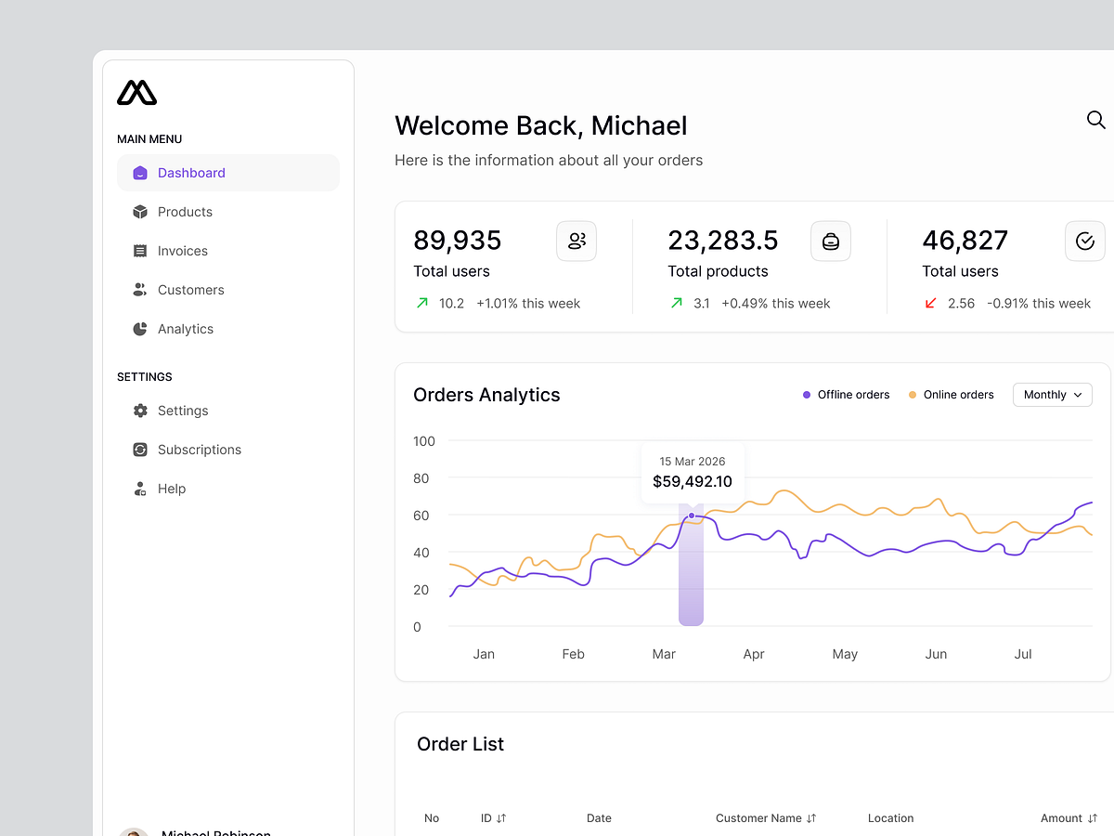Click the orange Online orders legend dot
Screen dimensions: 1114x836
pos(913,395)
